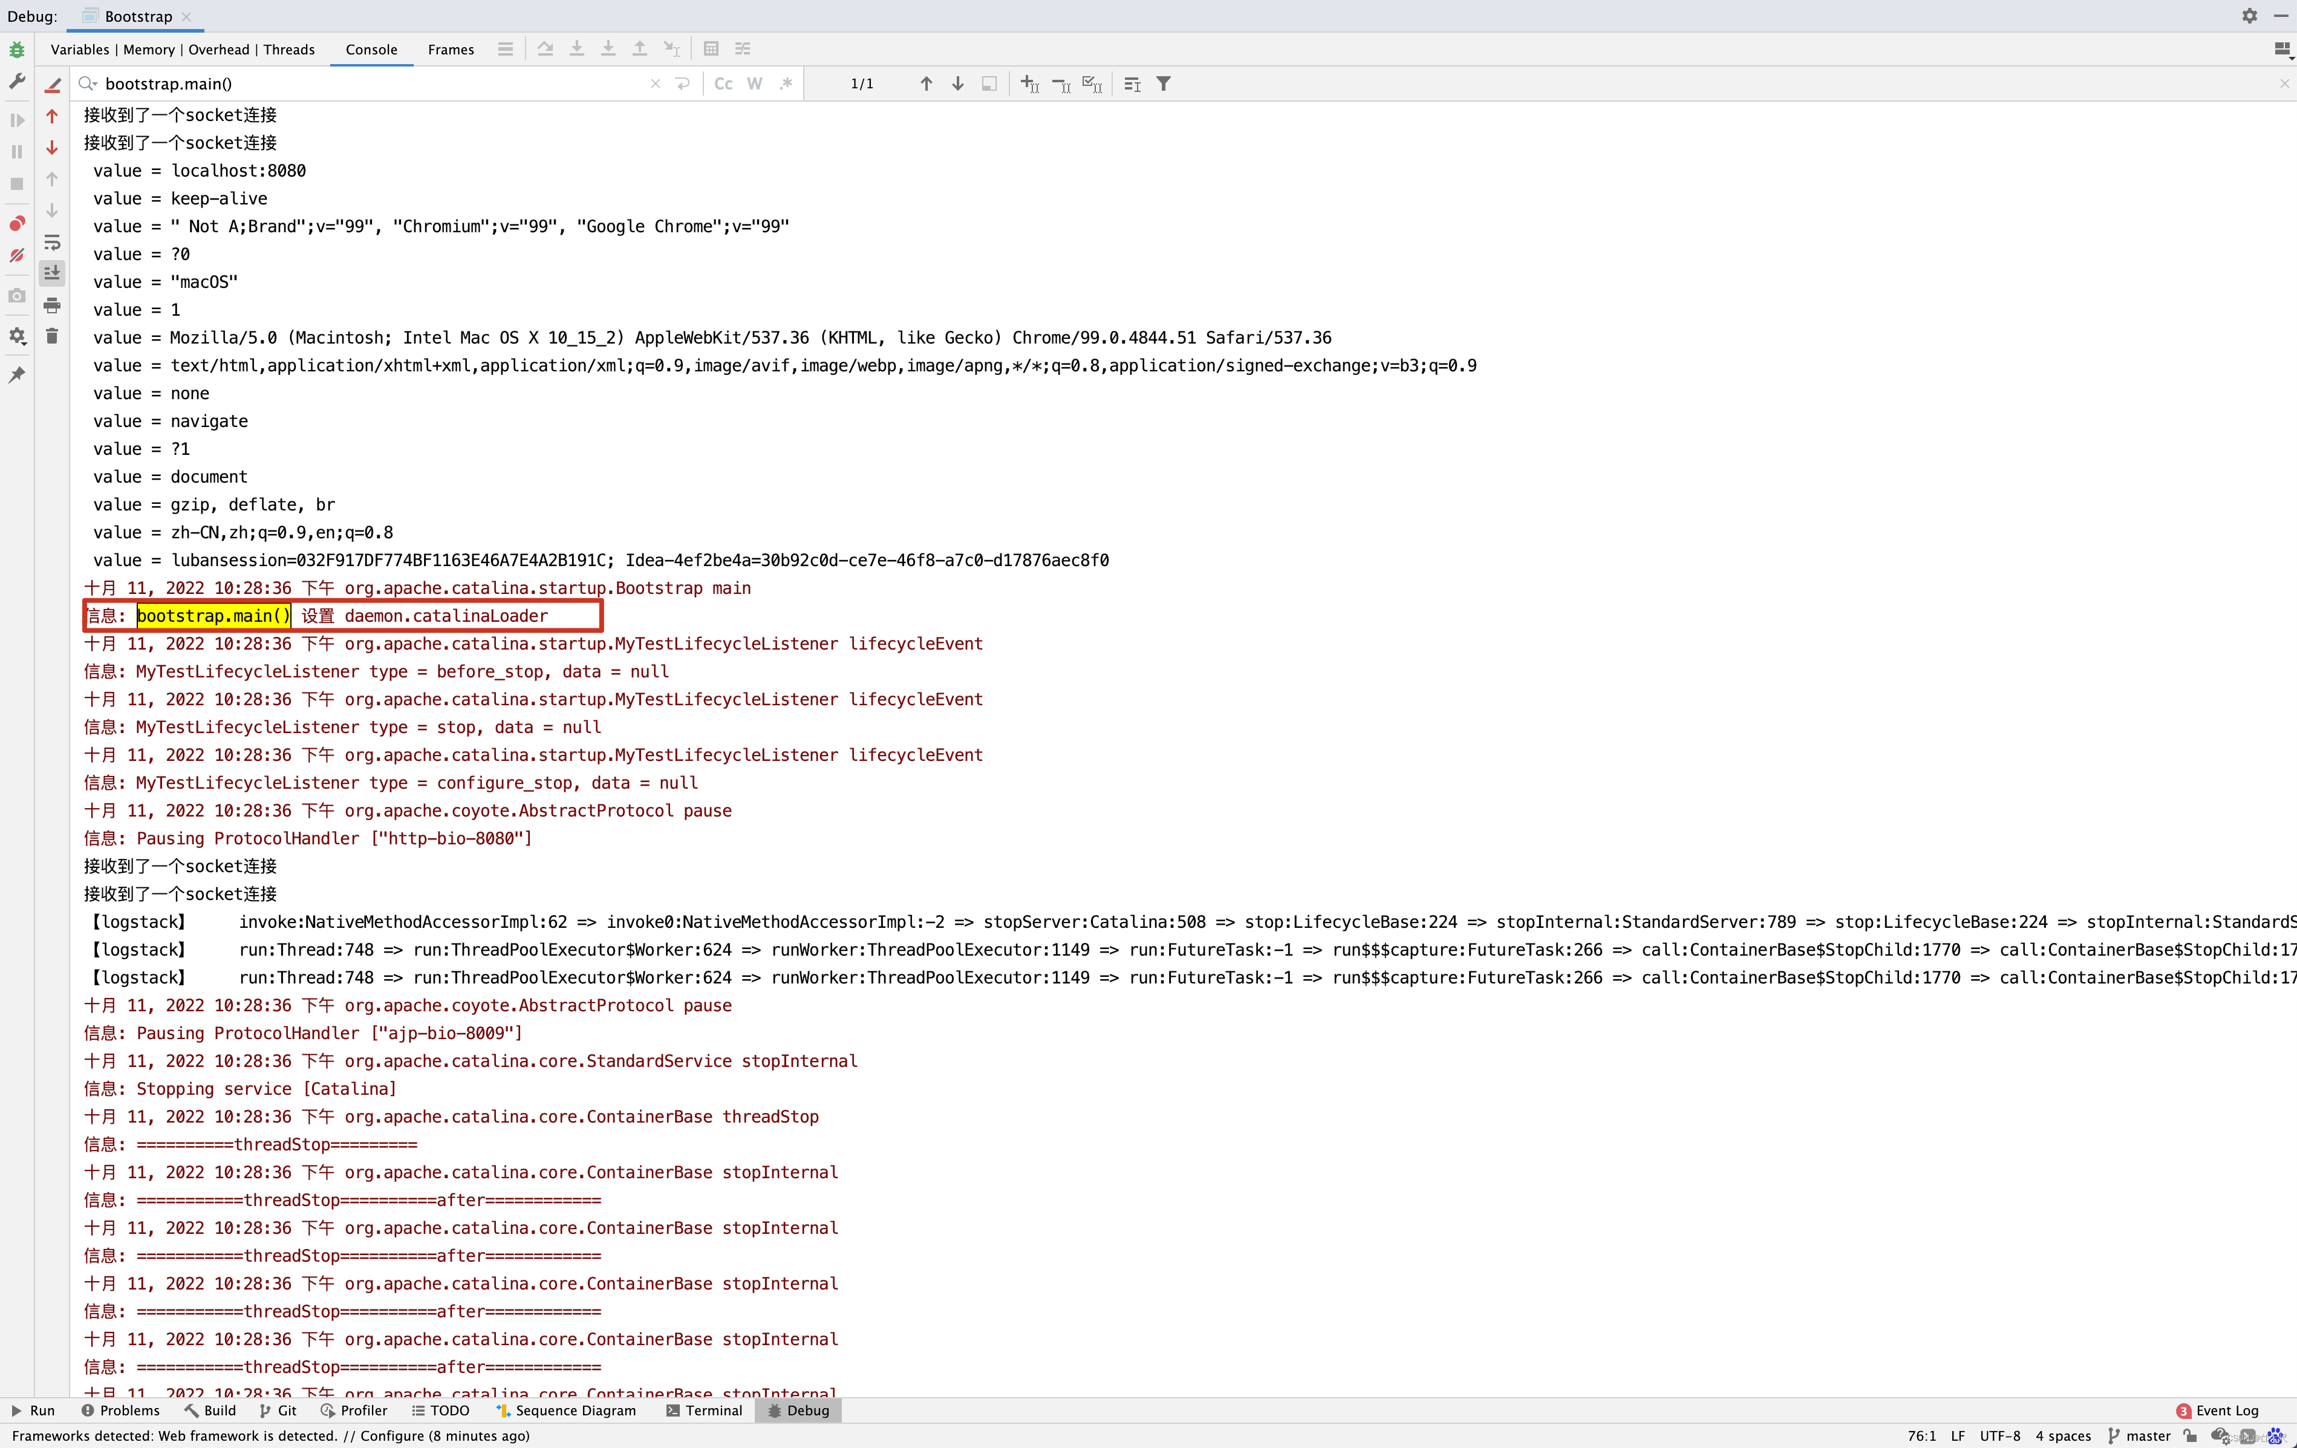Open 4 spaces indent selector
Screen dimensions: 2297x1448
(2062, 1435)
